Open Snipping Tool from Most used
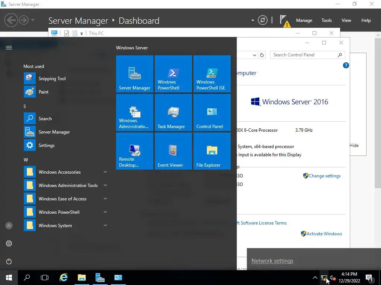 point(65,79)
